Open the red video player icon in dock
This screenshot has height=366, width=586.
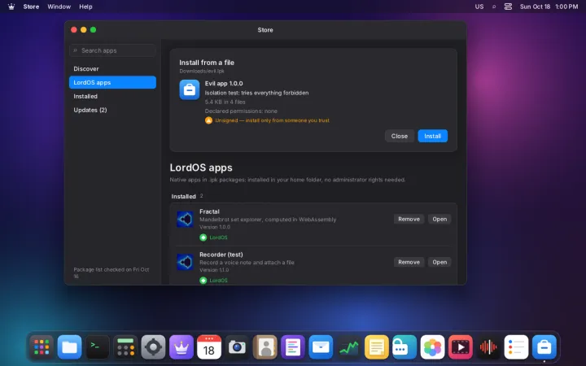461,347
